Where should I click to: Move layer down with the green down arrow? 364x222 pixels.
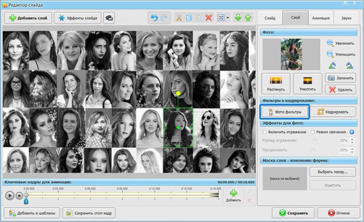pyautogui.click(x=238, y=18)
